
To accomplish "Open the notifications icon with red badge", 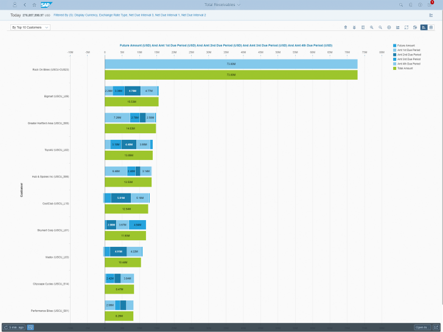I will (x=430, y=4).
